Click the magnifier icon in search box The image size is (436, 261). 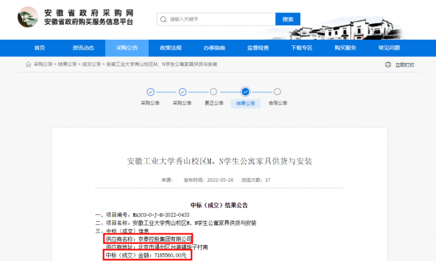point(163,19)
